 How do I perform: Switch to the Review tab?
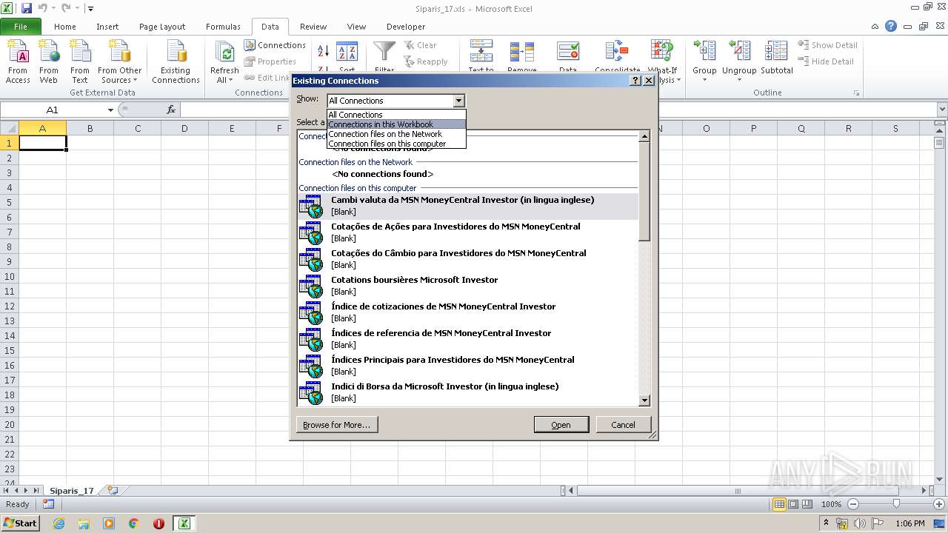[313, 27]
